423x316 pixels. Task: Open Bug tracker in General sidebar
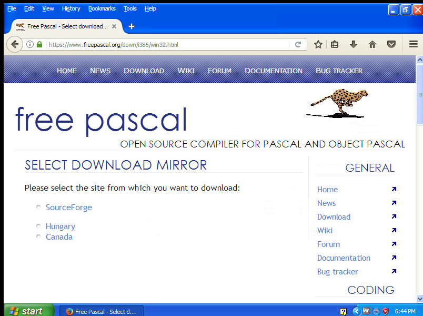click(337, 272)
